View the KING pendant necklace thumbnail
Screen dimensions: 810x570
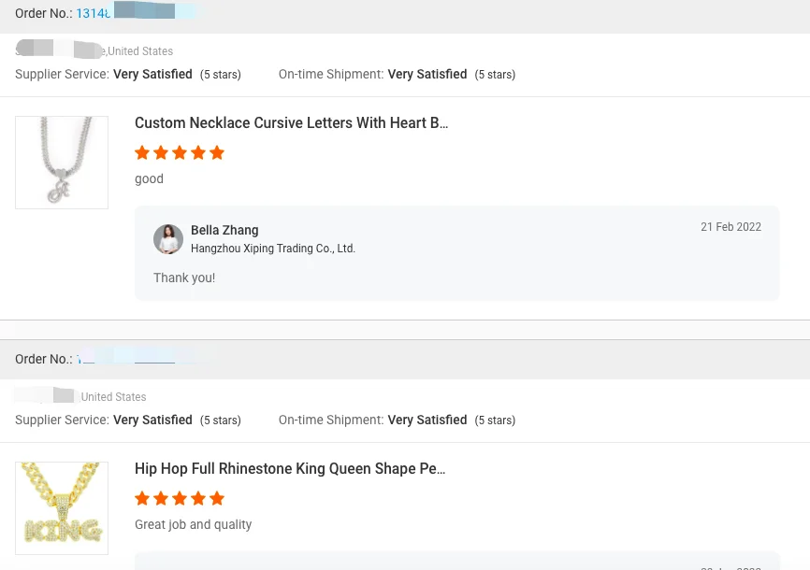point(62,508)
